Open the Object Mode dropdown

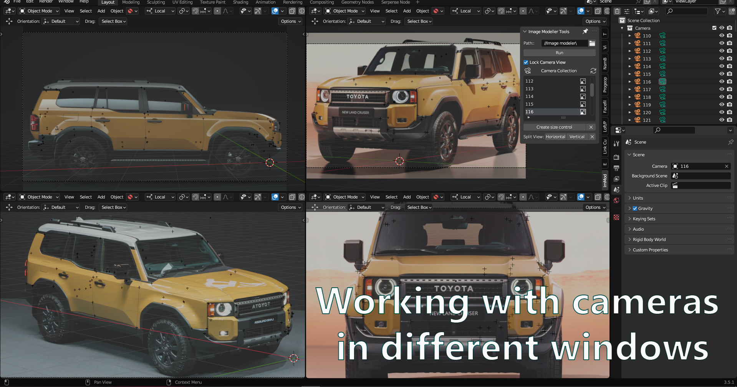[x=38, y=11]
